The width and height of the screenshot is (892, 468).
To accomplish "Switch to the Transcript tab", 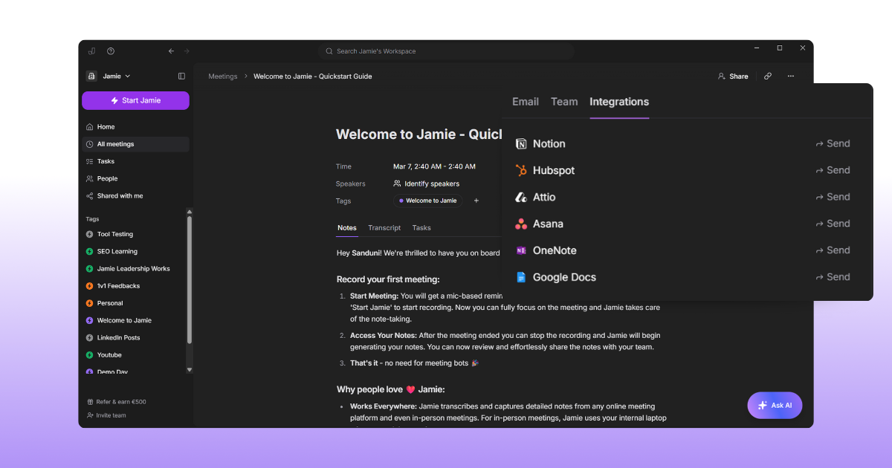I will 384,228.
